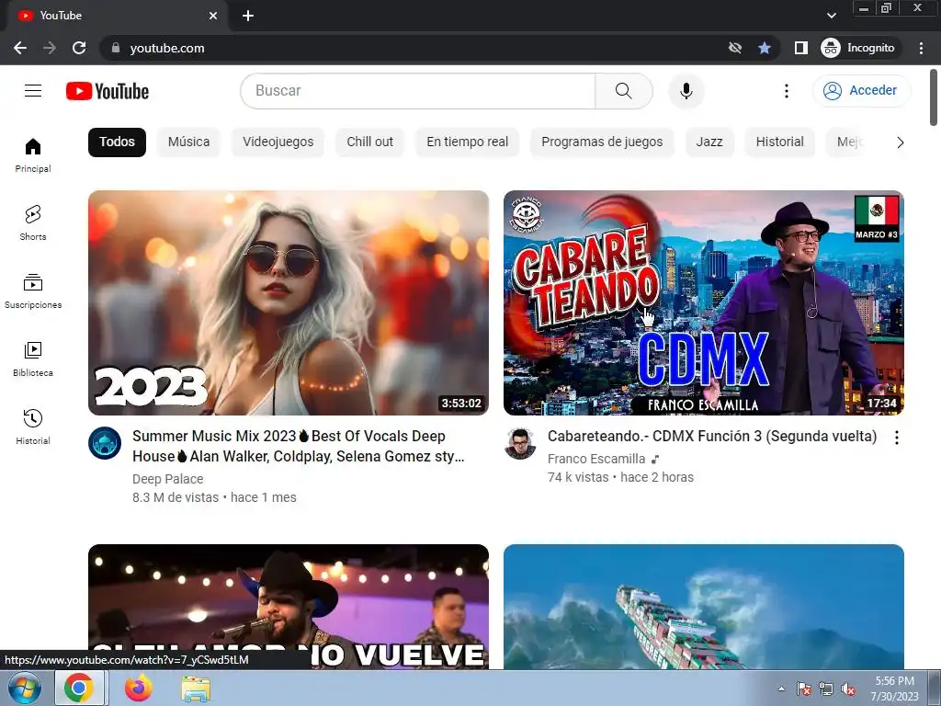Reload the page
This screenshot has height=706, width=941.
[x=79, y=48]
